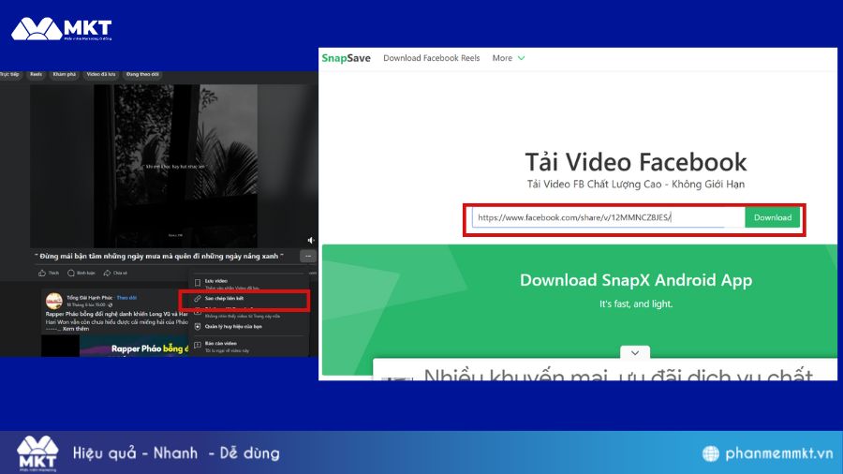The height and width of the screenshot is (474, 843).
Task: Open the Tổng Đài Hạnh Phúc page name
Action: 89,297
